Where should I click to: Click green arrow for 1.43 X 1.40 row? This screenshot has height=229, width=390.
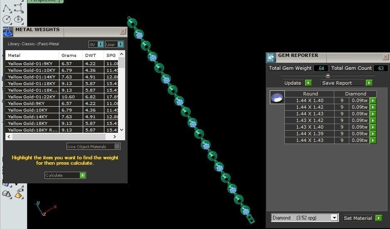pos(373,127)
